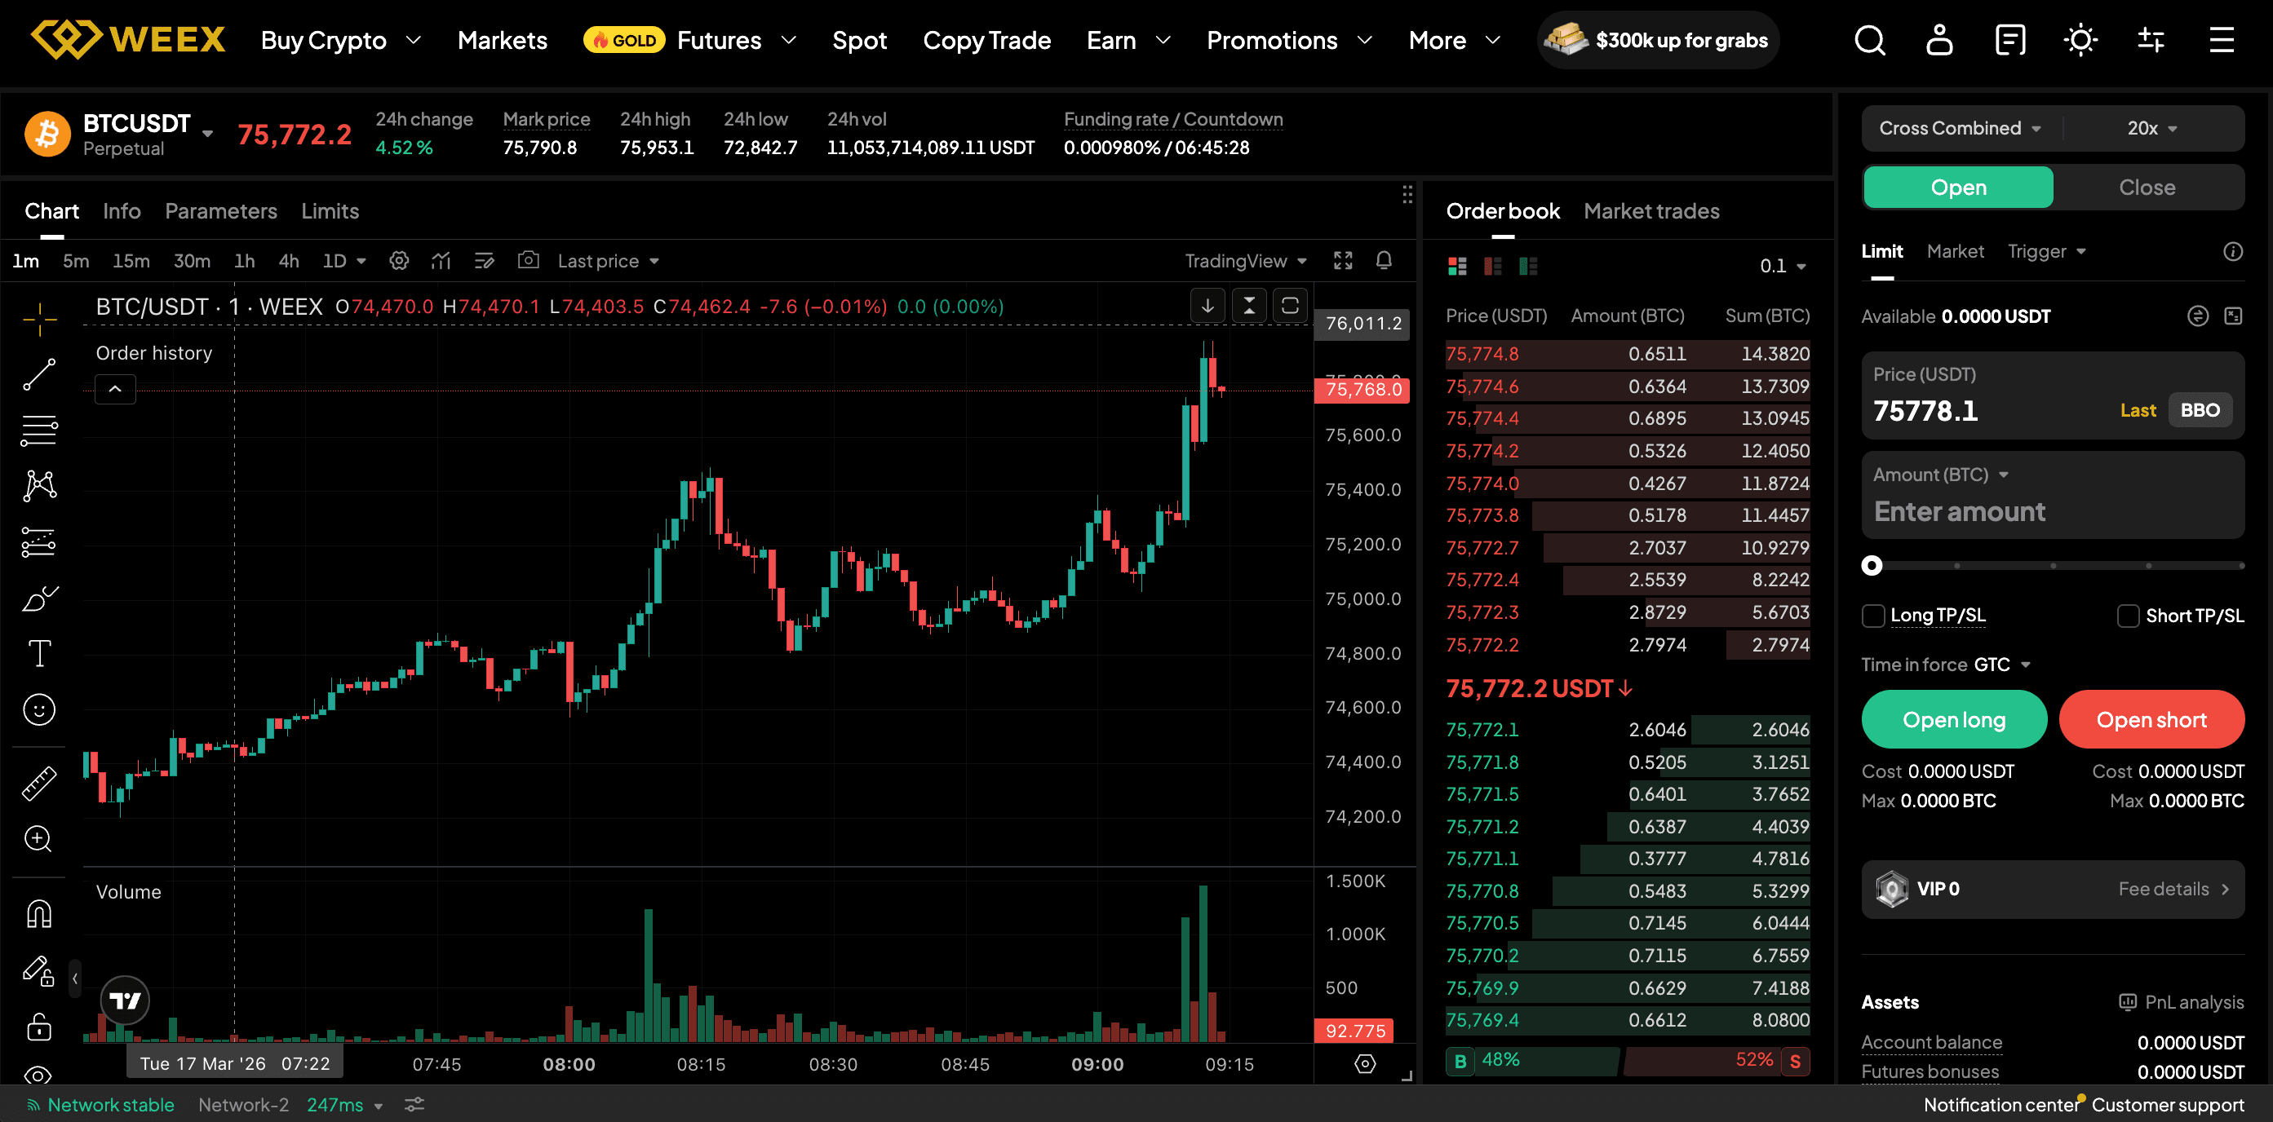Click the search magnifier icon in header
Screen dimensions: 2273x1122
(1869, 40)
